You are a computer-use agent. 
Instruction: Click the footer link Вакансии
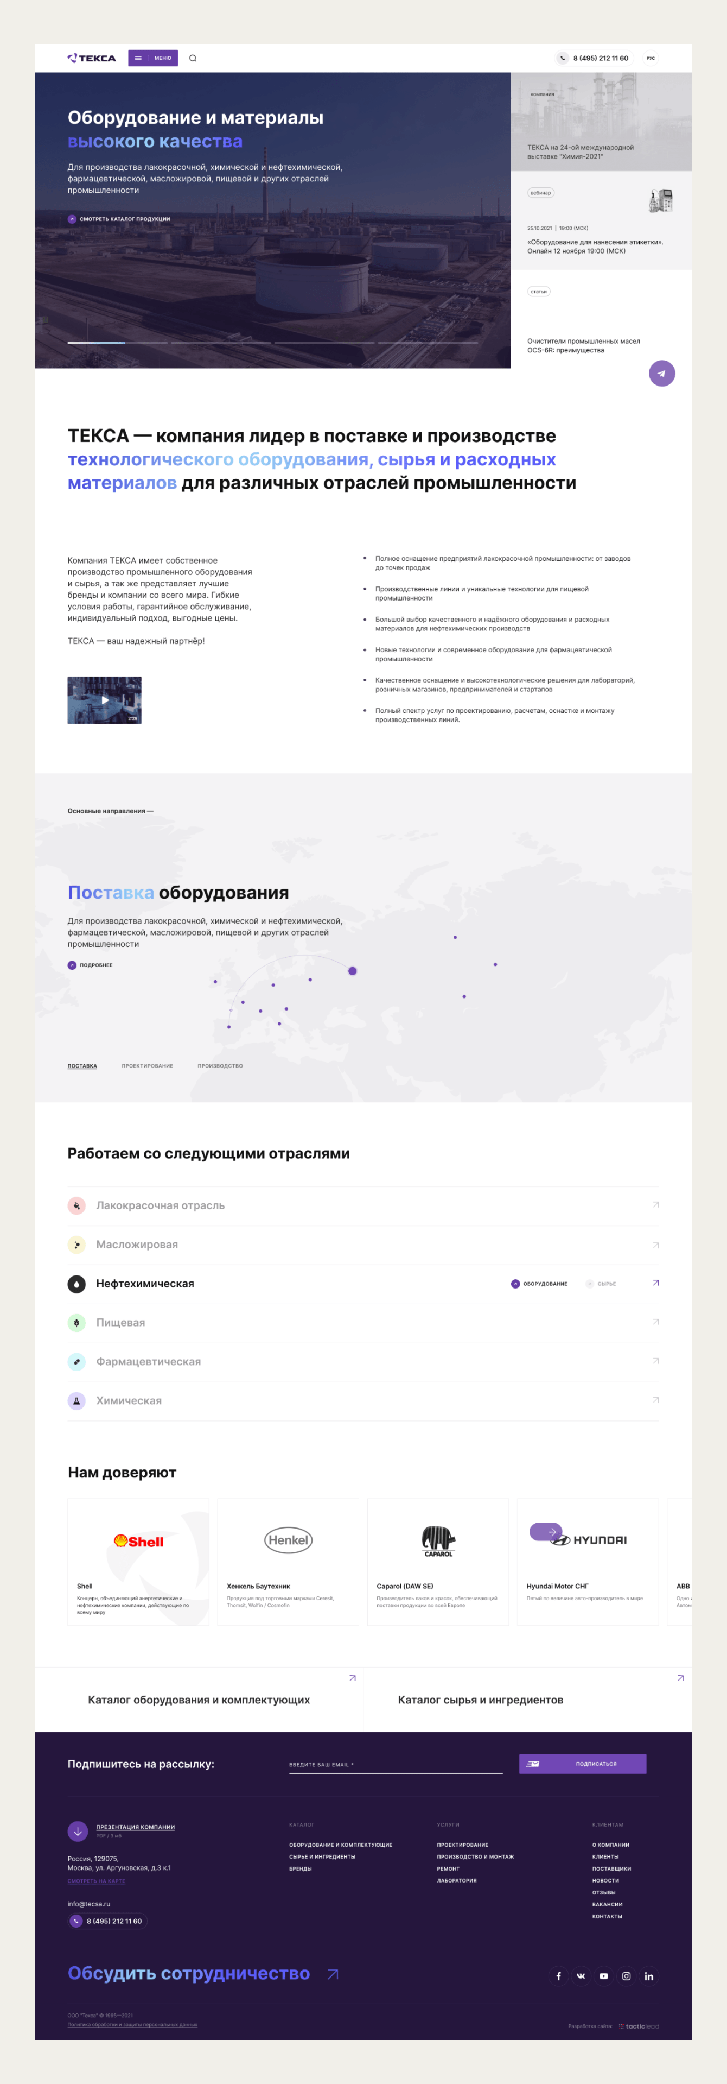point(607,1904)
